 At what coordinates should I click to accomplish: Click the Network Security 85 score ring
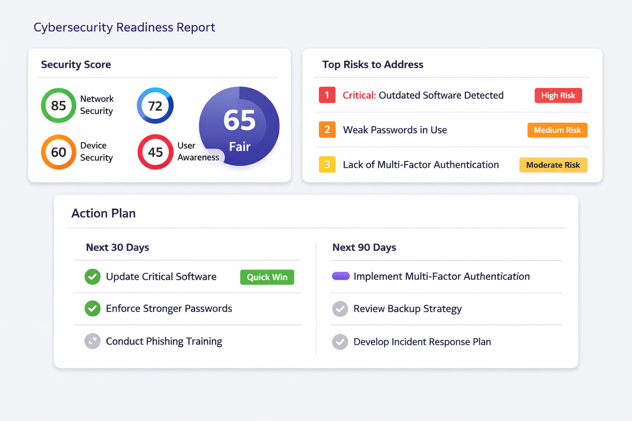tap(58, 106)
